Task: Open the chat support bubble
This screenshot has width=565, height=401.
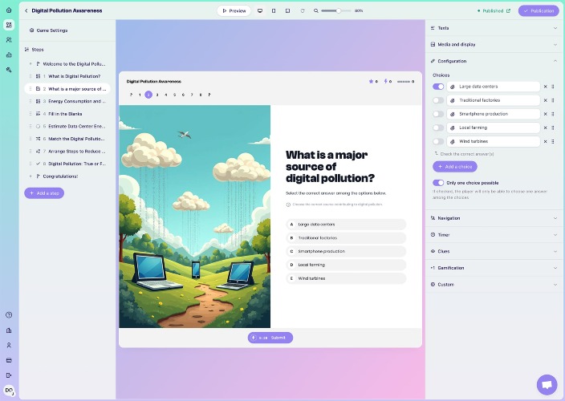Action: [x=547, y=385]
